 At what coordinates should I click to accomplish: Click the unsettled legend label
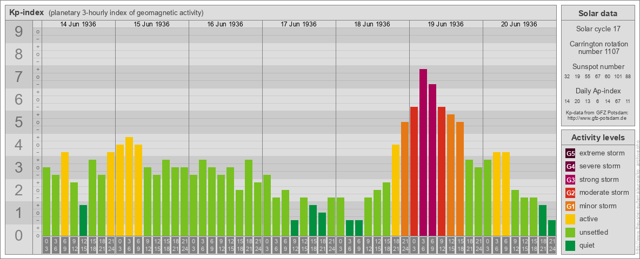point(594,232)
